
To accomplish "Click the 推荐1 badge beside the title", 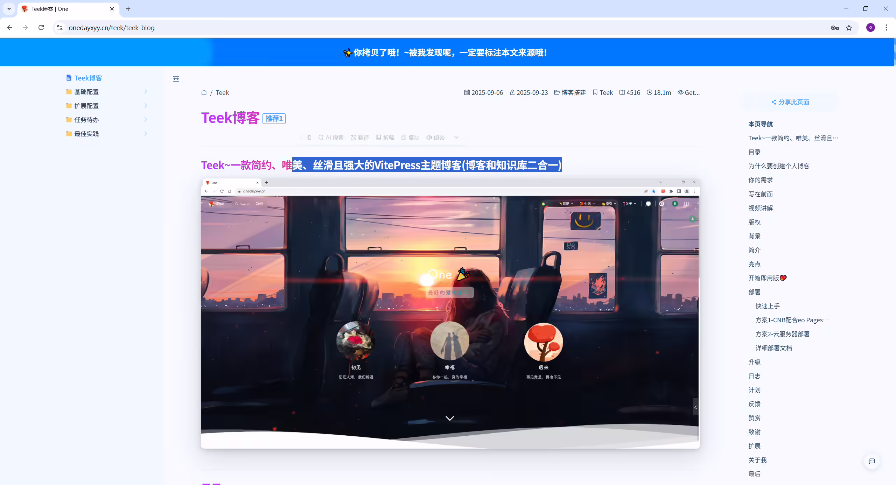I will tap(274, 119).
